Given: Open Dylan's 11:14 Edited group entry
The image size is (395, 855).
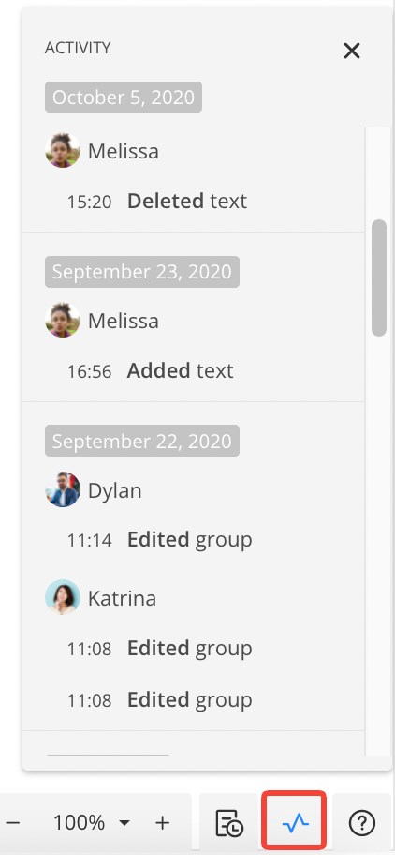Looking at the screenshot, I should pyautogui.click(x=159, y=540).
